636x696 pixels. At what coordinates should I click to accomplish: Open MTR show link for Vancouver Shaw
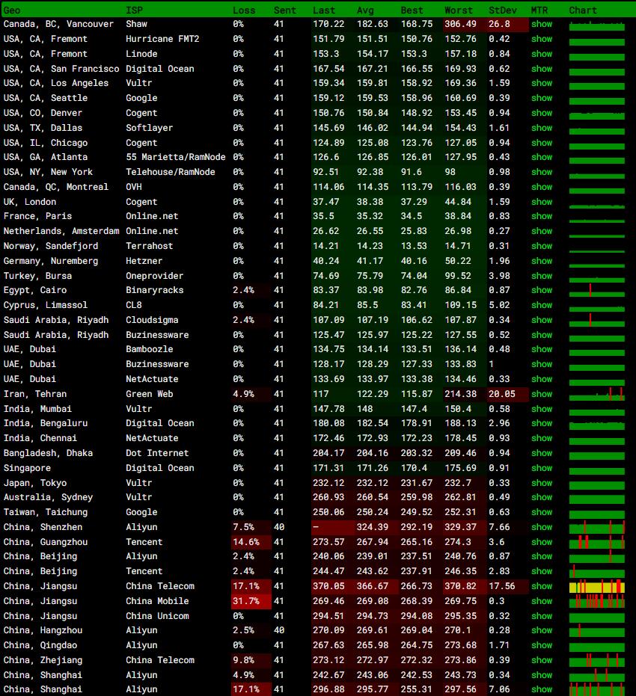542,24
